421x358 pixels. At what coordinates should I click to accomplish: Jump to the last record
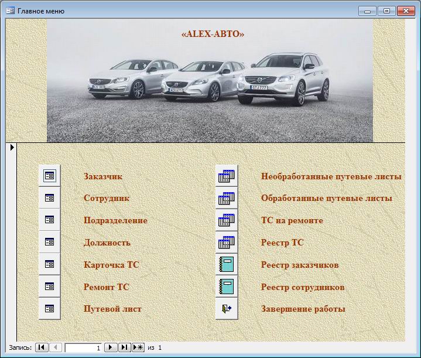(x=124, y=347)
